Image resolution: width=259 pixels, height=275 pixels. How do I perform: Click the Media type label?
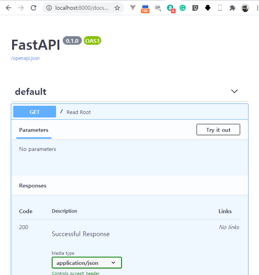pos(63,253)
